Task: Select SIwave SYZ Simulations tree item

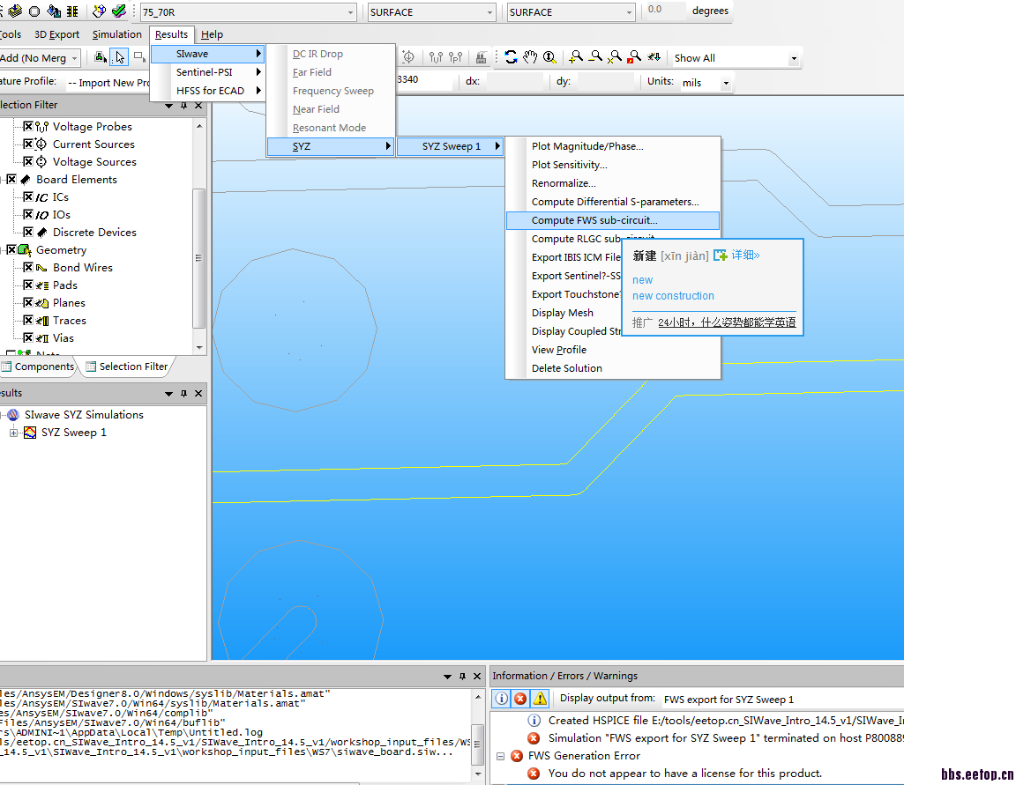Action: tap(84, 414)
